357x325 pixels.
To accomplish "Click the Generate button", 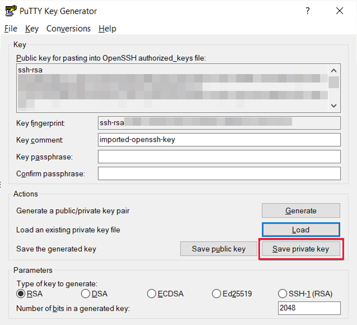I will coord(301,210).
